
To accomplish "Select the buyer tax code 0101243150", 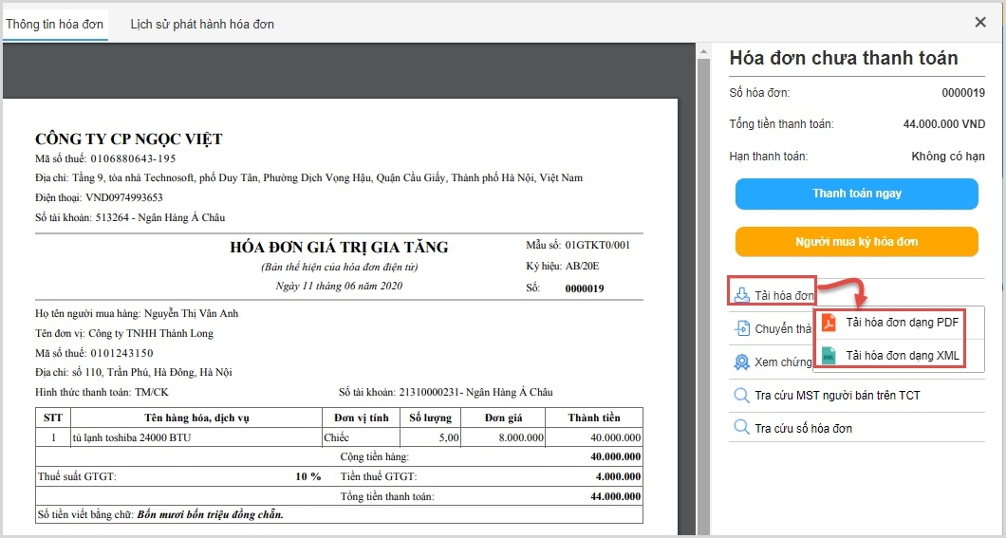I will (121, 353).
